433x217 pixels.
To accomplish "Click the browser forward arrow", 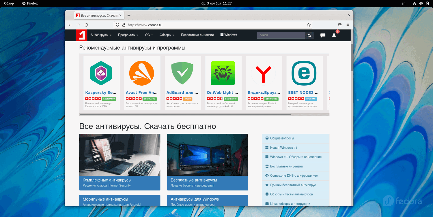I will click(78, 25).
